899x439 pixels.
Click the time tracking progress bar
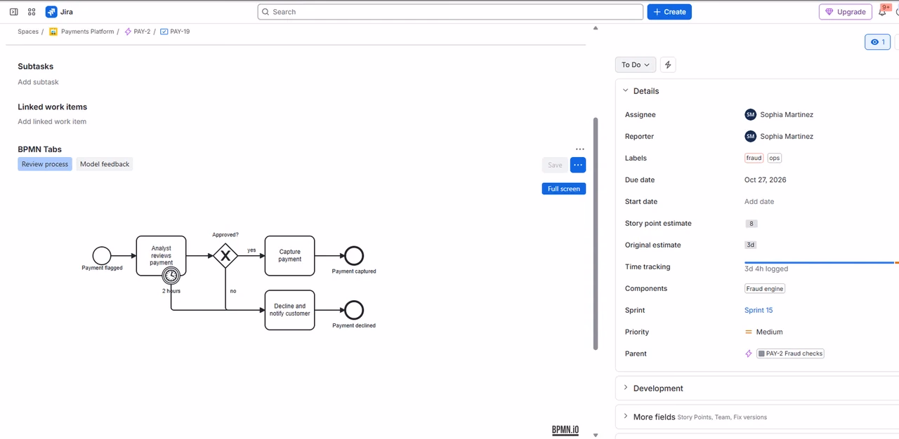pyautogui.click(x=822, y=262)
